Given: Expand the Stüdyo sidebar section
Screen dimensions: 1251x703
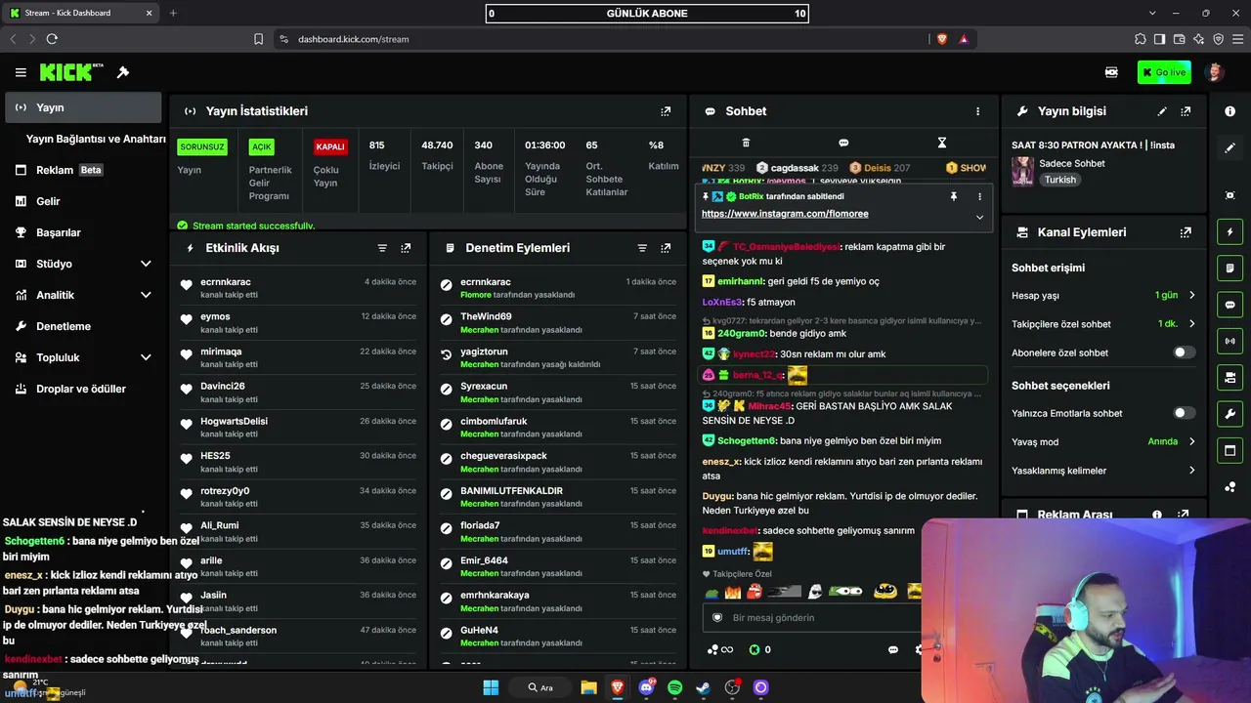Looking at the screenshot, I should [146, 264].
